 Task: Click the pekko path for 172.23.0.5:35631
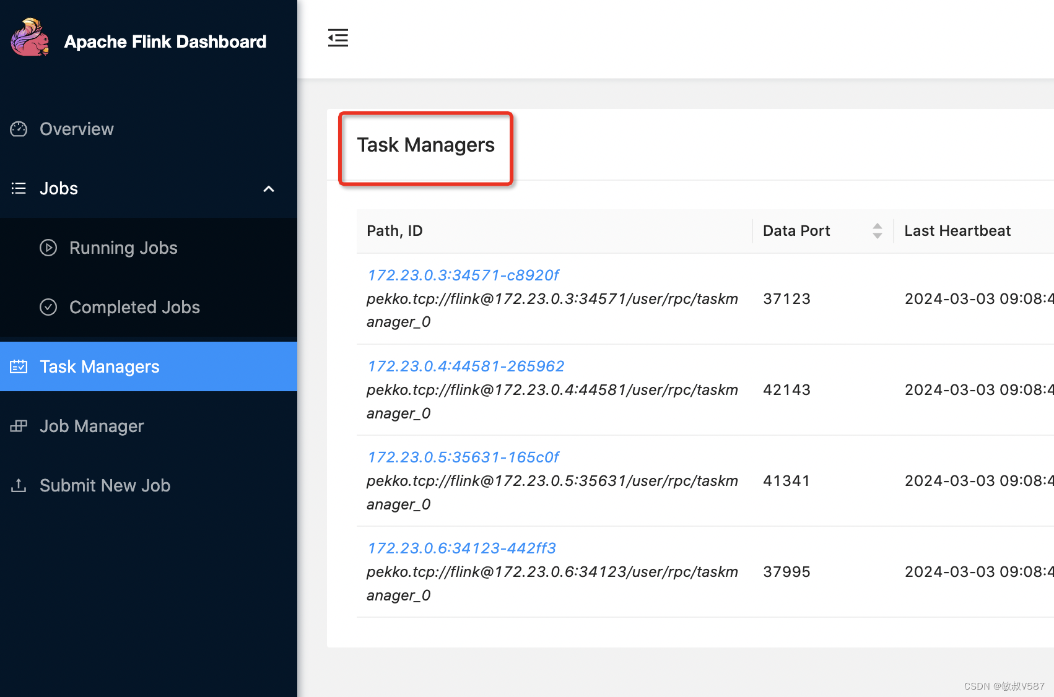pos(552,493)
